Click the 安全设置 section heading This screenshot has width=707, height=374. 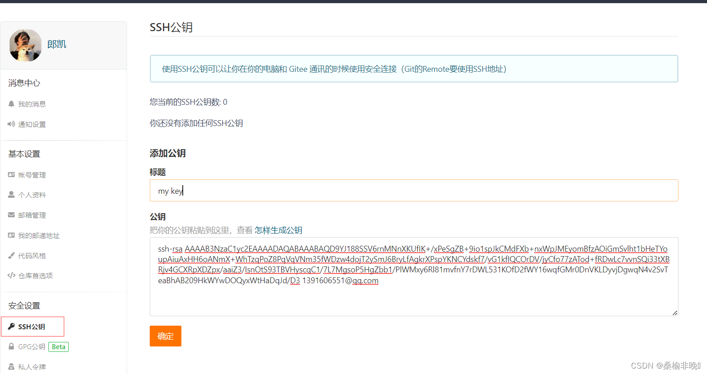[x=24, y=306]
